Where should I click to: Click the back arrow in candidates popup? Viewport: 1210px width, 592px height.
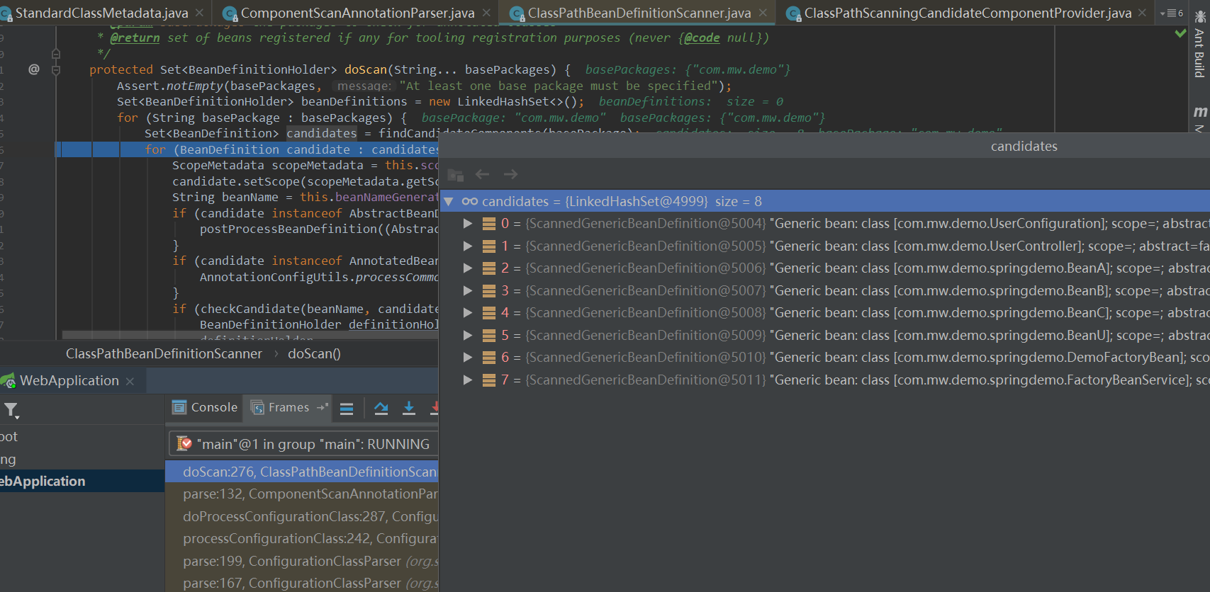483,174
